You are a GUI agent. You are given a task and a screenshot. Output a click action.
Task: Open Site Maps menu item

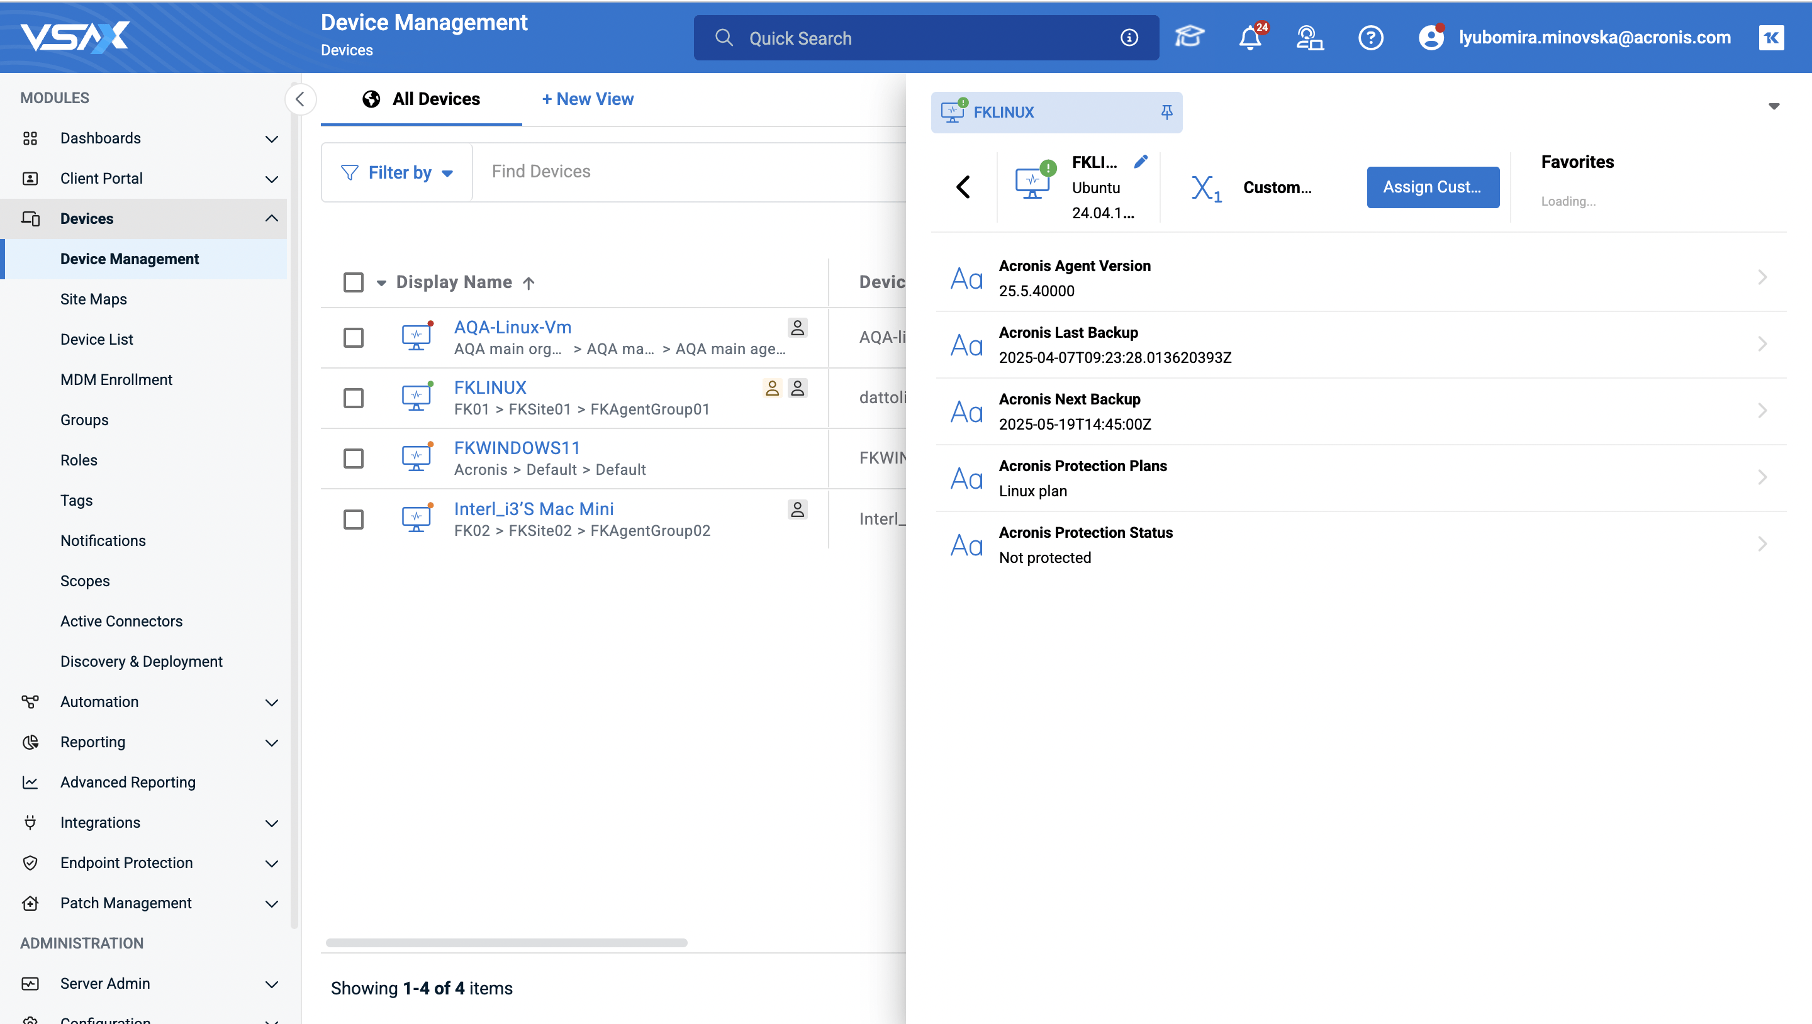click(x=94, y=299)
